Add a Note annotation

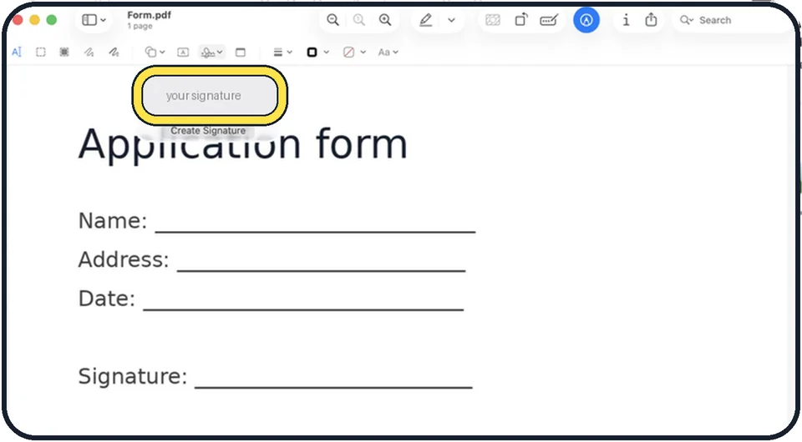coord(241,52)
